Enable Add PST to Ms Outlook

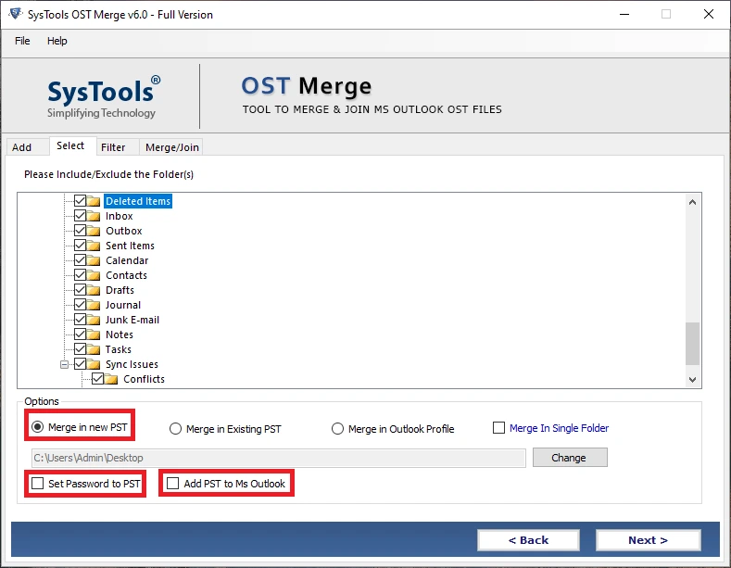click(172, 483)
